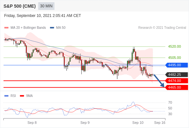Viewport: 189px width, 128px height.
Task: Click the blue downward arrow head
Action: (162, 85)
